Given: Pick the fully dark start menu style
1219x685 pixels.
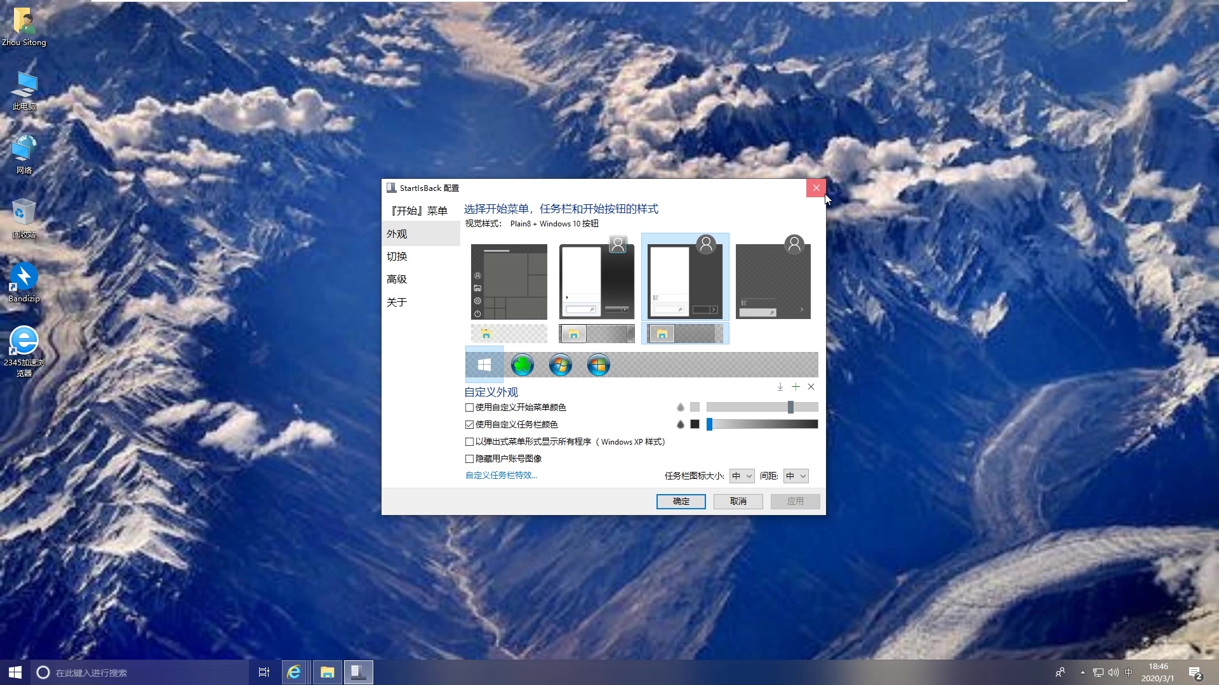Looking at the screenshot, I should coord(773,277).
